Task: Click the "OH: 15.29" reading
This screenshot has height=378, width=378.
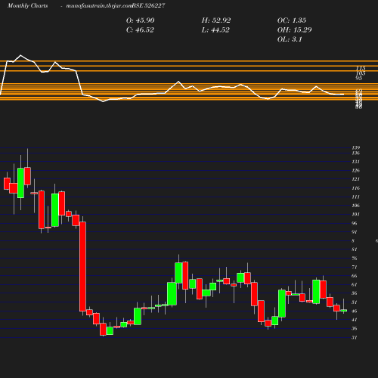Action: (x=295, y=30)
